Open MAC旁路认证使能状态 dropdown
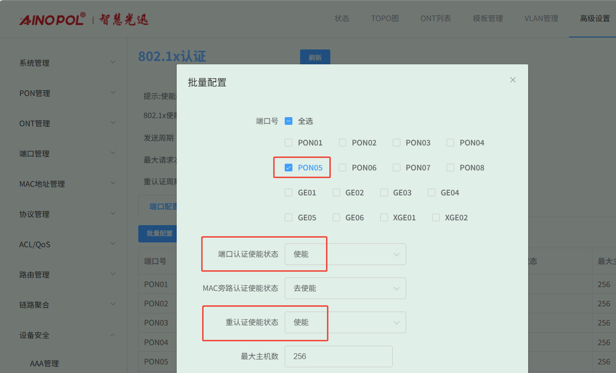616x373 pixels. click(345, 288)
